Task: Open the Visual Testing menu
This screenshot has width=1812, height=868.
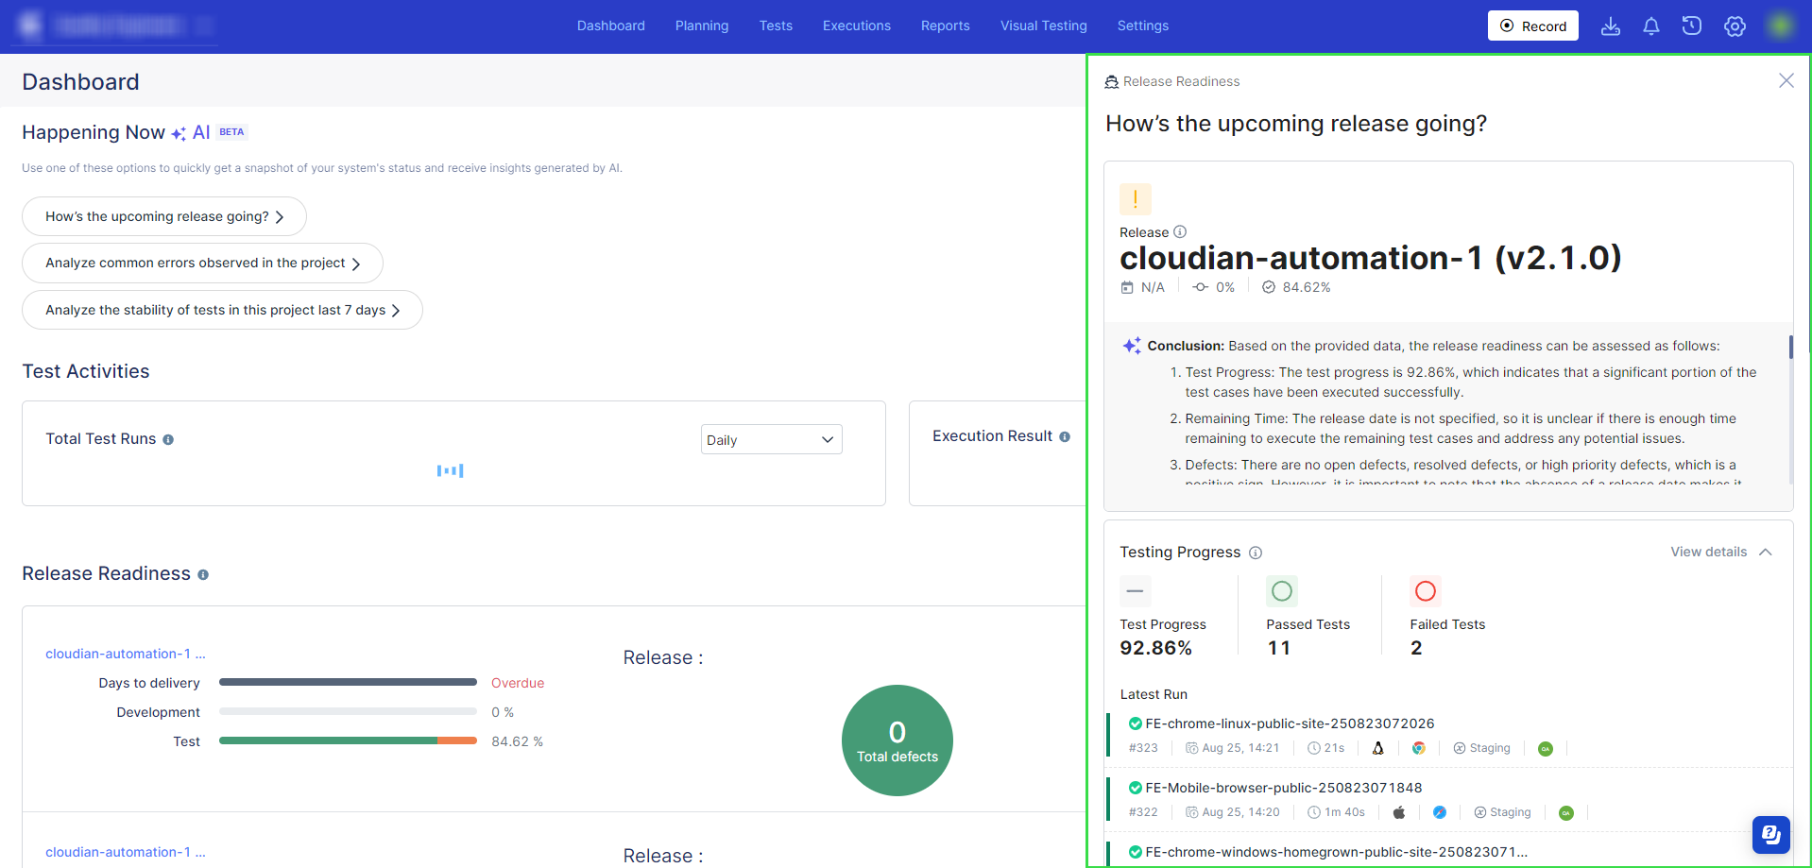Action: [x=1043, y=26]
